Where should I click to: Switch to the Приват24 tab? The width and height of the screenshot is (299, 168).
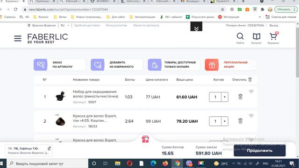click(x=223, y=1)
